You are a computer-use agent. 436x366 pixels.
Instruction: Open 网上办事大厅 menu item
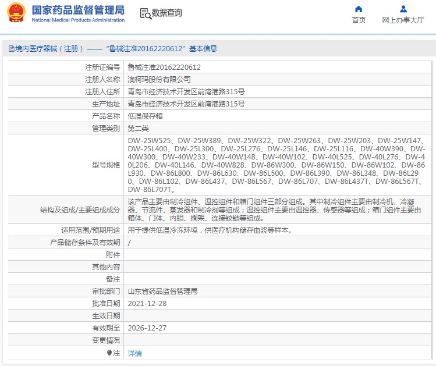[x=403, y=20]
